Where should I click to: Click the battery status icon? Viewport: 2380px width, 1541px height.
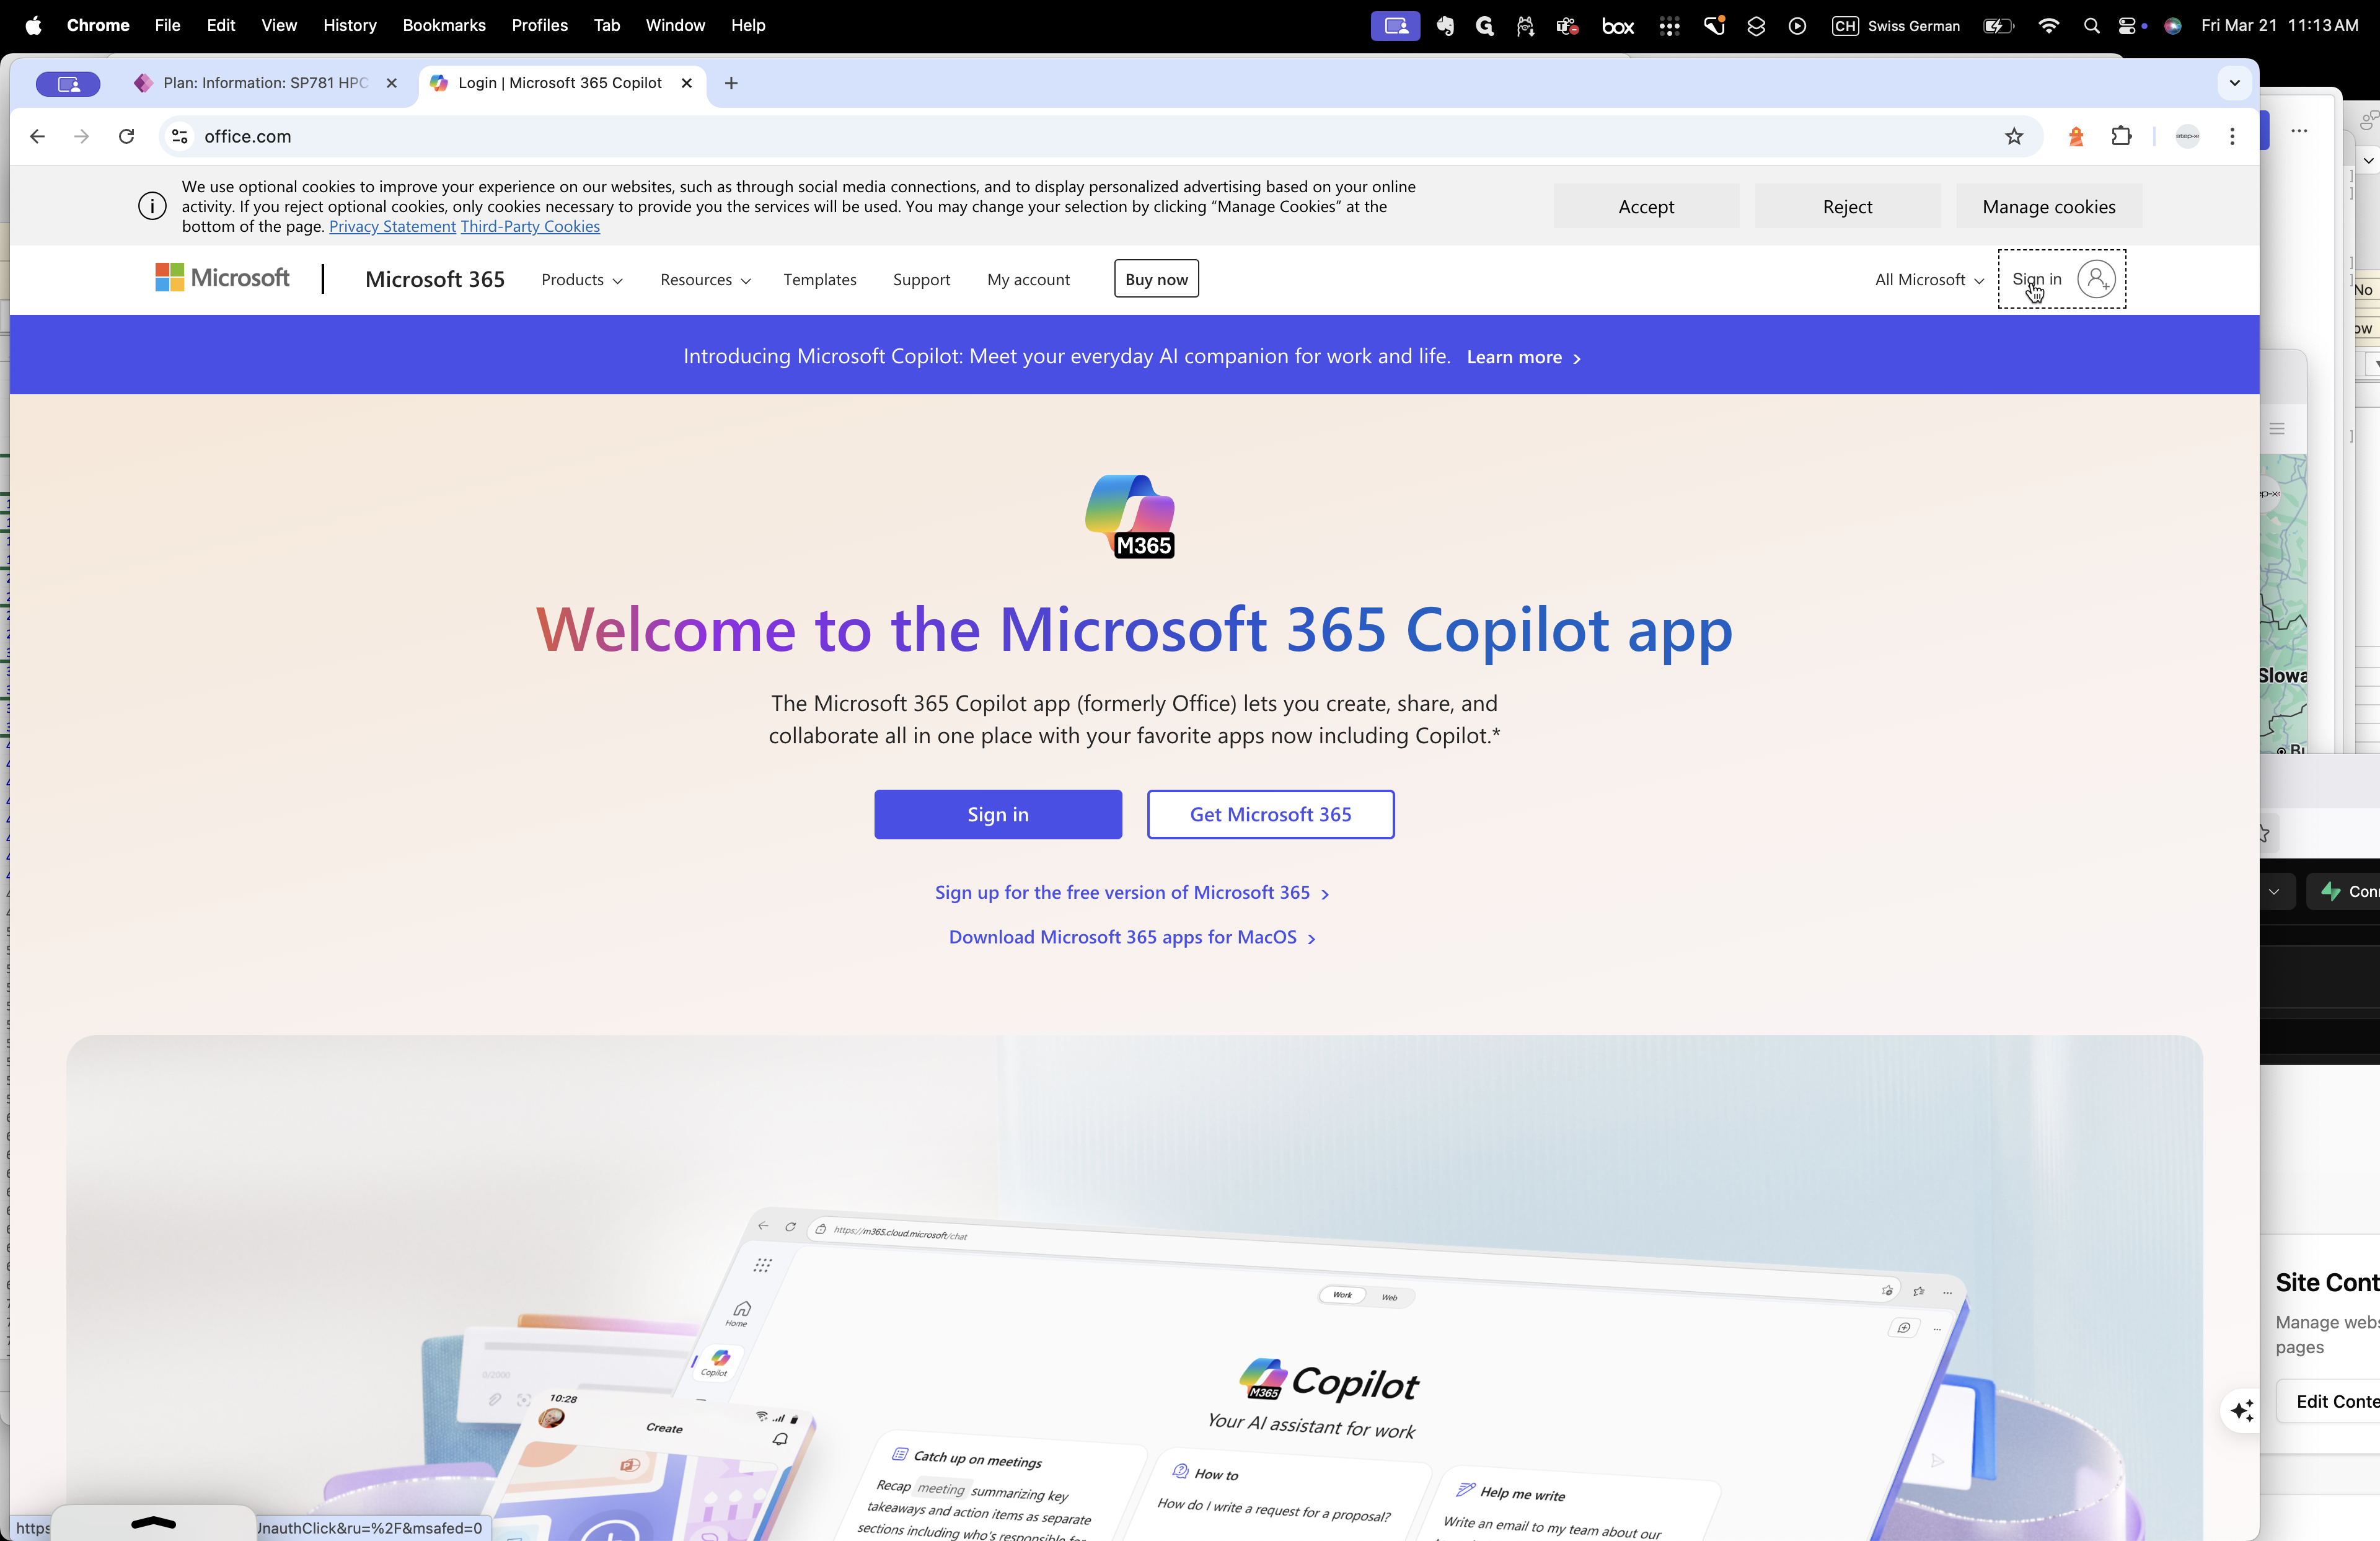click(x=1998, y=26)
